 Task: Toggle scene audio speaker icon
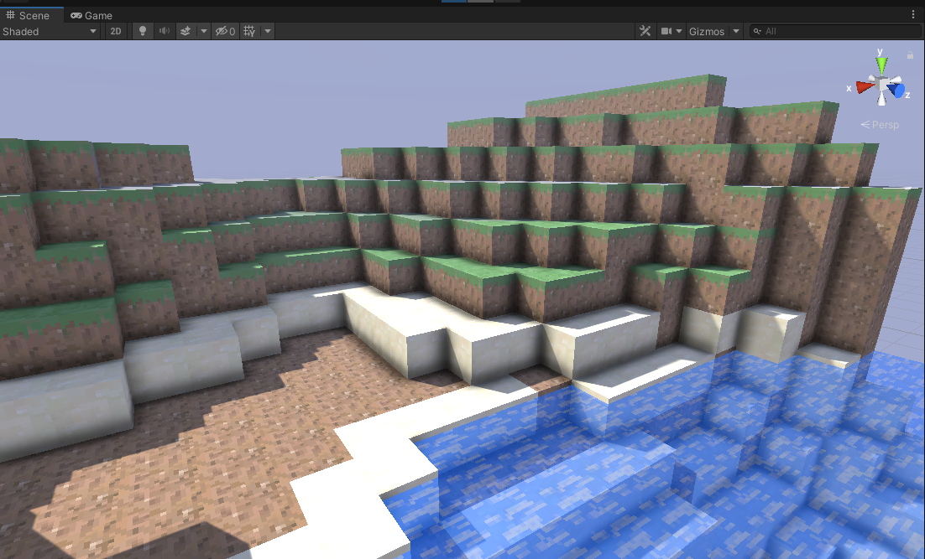(164, 31)
